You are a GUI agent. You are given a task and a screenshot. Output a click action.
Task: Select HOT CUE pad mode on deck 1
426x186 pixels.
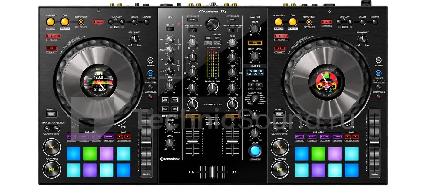[x=71, y=136]
